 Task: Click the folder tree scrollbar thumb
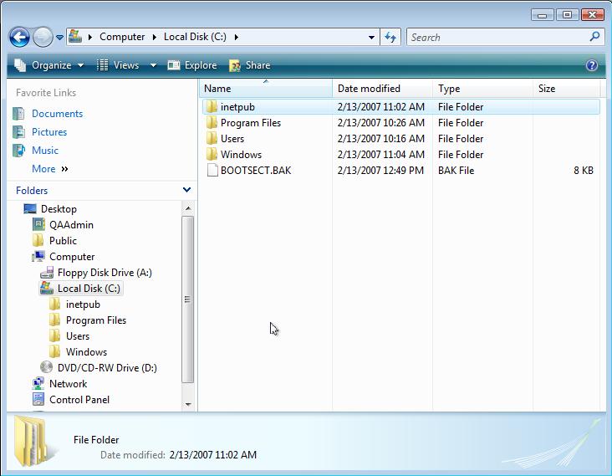188,299
